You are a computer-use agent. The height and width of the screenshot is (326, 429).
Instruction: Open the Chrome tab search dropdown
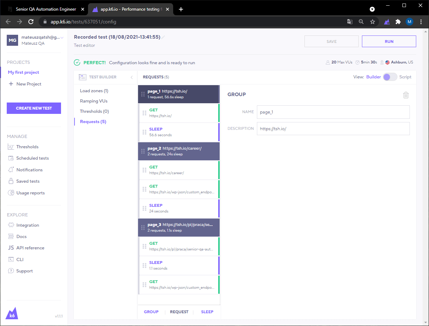click(x=372, y=9)
